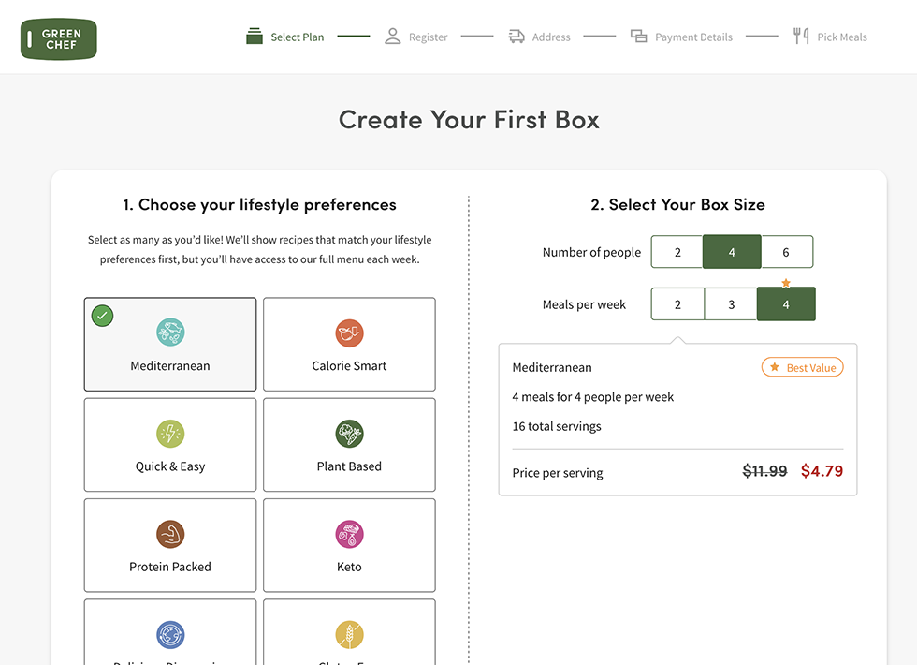Screen dimensions: 917x665
Task: Click the 'Price per serving' label
Action: click(x=558, y=473)
